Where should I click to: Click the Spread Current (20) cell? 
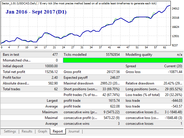[173, 66]
